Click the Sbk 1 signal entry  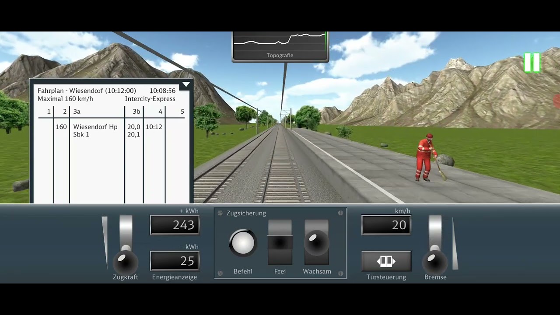pyautogui.click(x=81, y=134)
